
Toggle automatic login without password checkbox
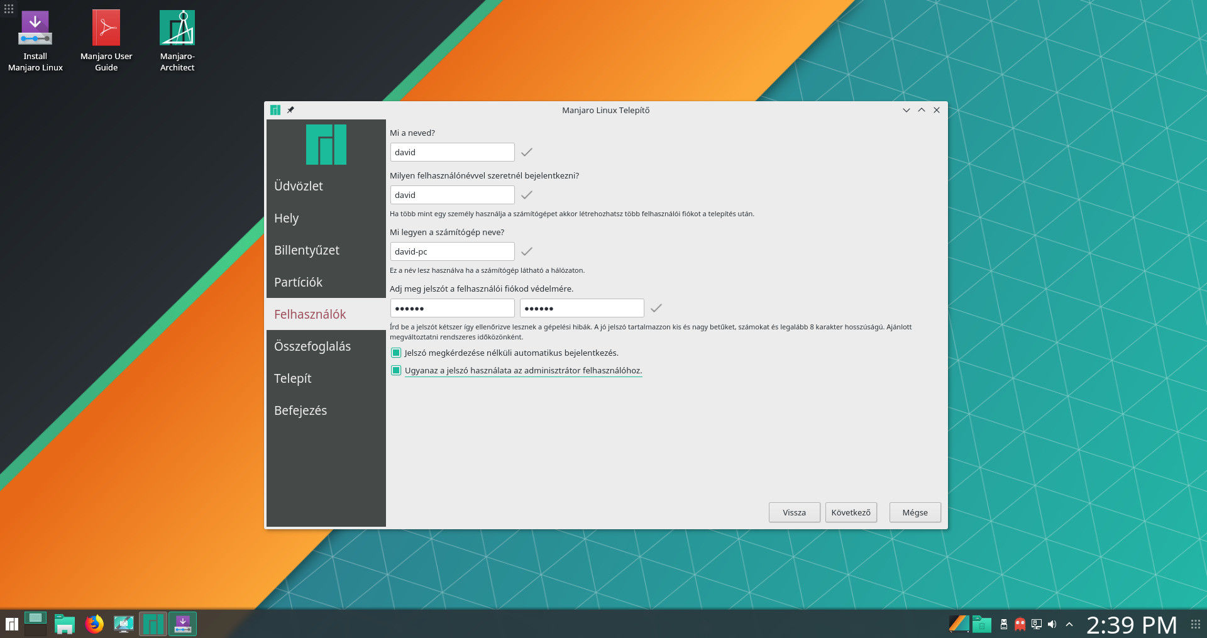pyautogui.click(x=396, y=353)
